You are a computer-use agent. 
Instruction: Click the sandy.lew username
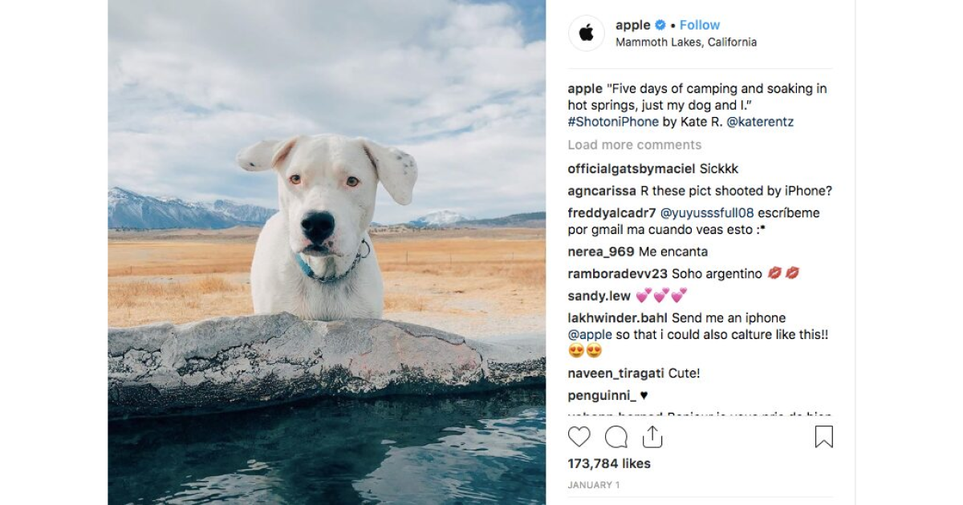pos(599,295)
